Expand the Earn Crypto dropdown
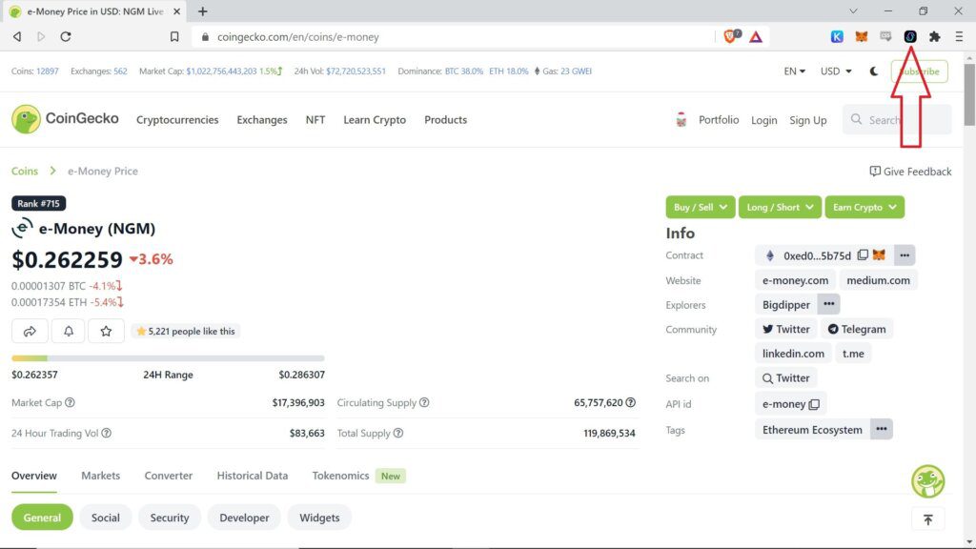The width and height of the screenshot is (976, 549). (864, 207)
